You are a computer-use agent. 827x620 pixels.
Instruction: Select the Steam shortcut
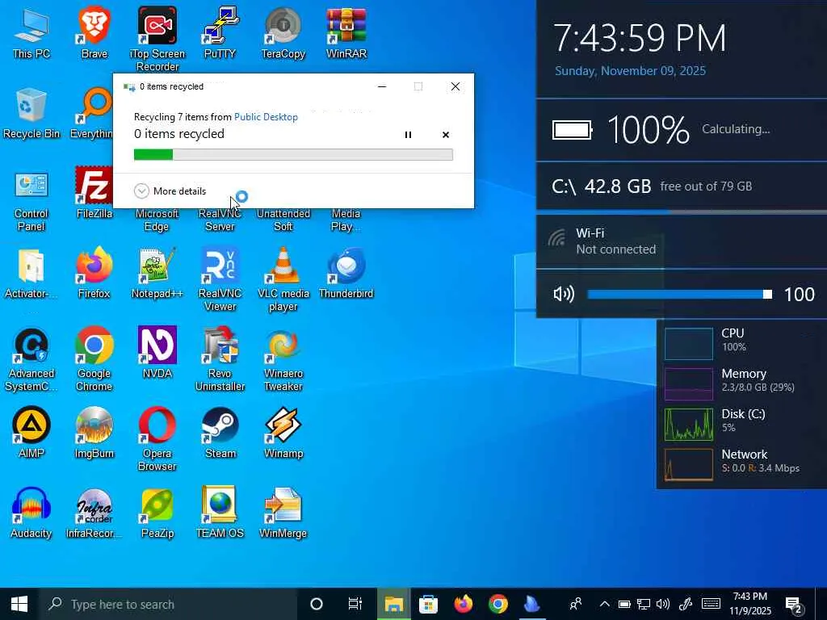pyautogui.click(x=220, y=433)
